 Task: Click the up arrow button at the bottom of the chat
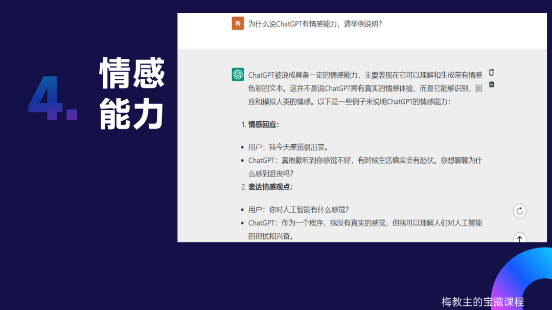(519, 238)
